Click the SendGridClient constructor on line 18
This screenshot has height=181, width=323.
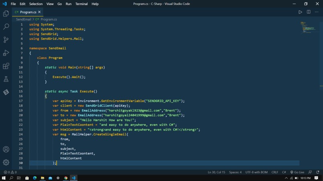99,105
